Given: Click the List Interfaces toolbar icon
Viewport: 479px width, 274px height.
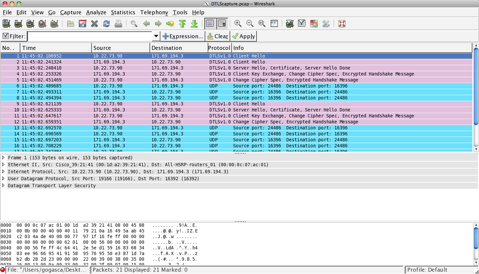Looking at the screenshot, I should click(6, 24).
